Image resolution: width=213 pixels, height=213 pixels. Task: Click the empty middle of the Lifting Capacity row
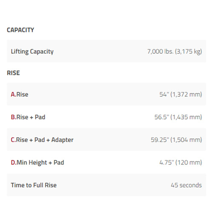pyautogui.click(x=101, y=51)
